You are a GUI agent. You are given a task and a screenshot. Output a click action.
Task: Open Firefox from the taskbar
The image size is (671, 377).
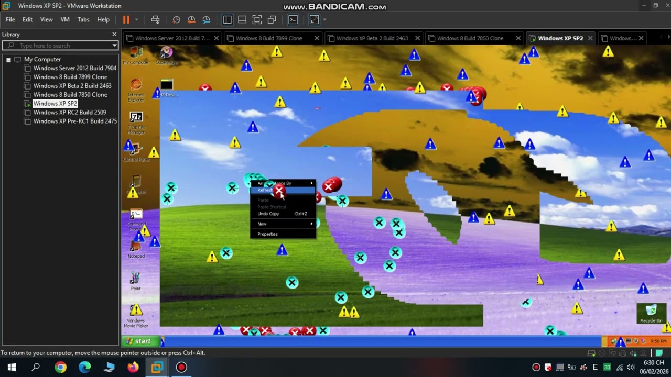(x=133, y=367)
